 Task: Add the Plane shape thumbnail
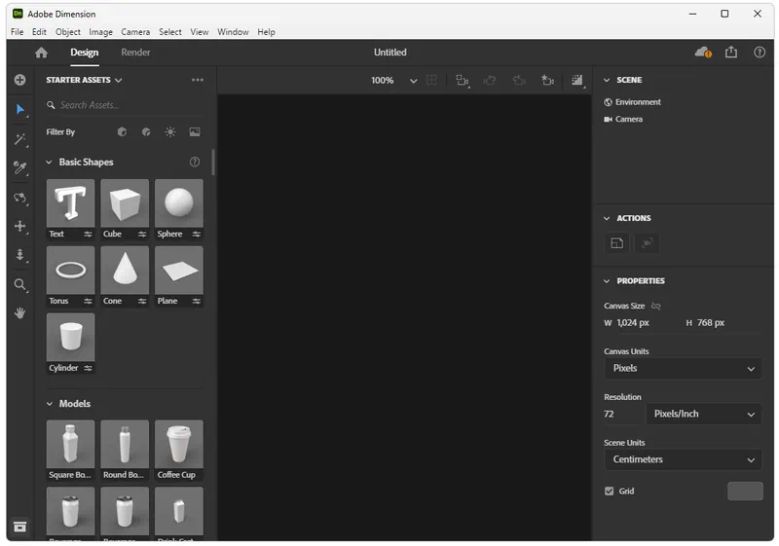point(179,270)
